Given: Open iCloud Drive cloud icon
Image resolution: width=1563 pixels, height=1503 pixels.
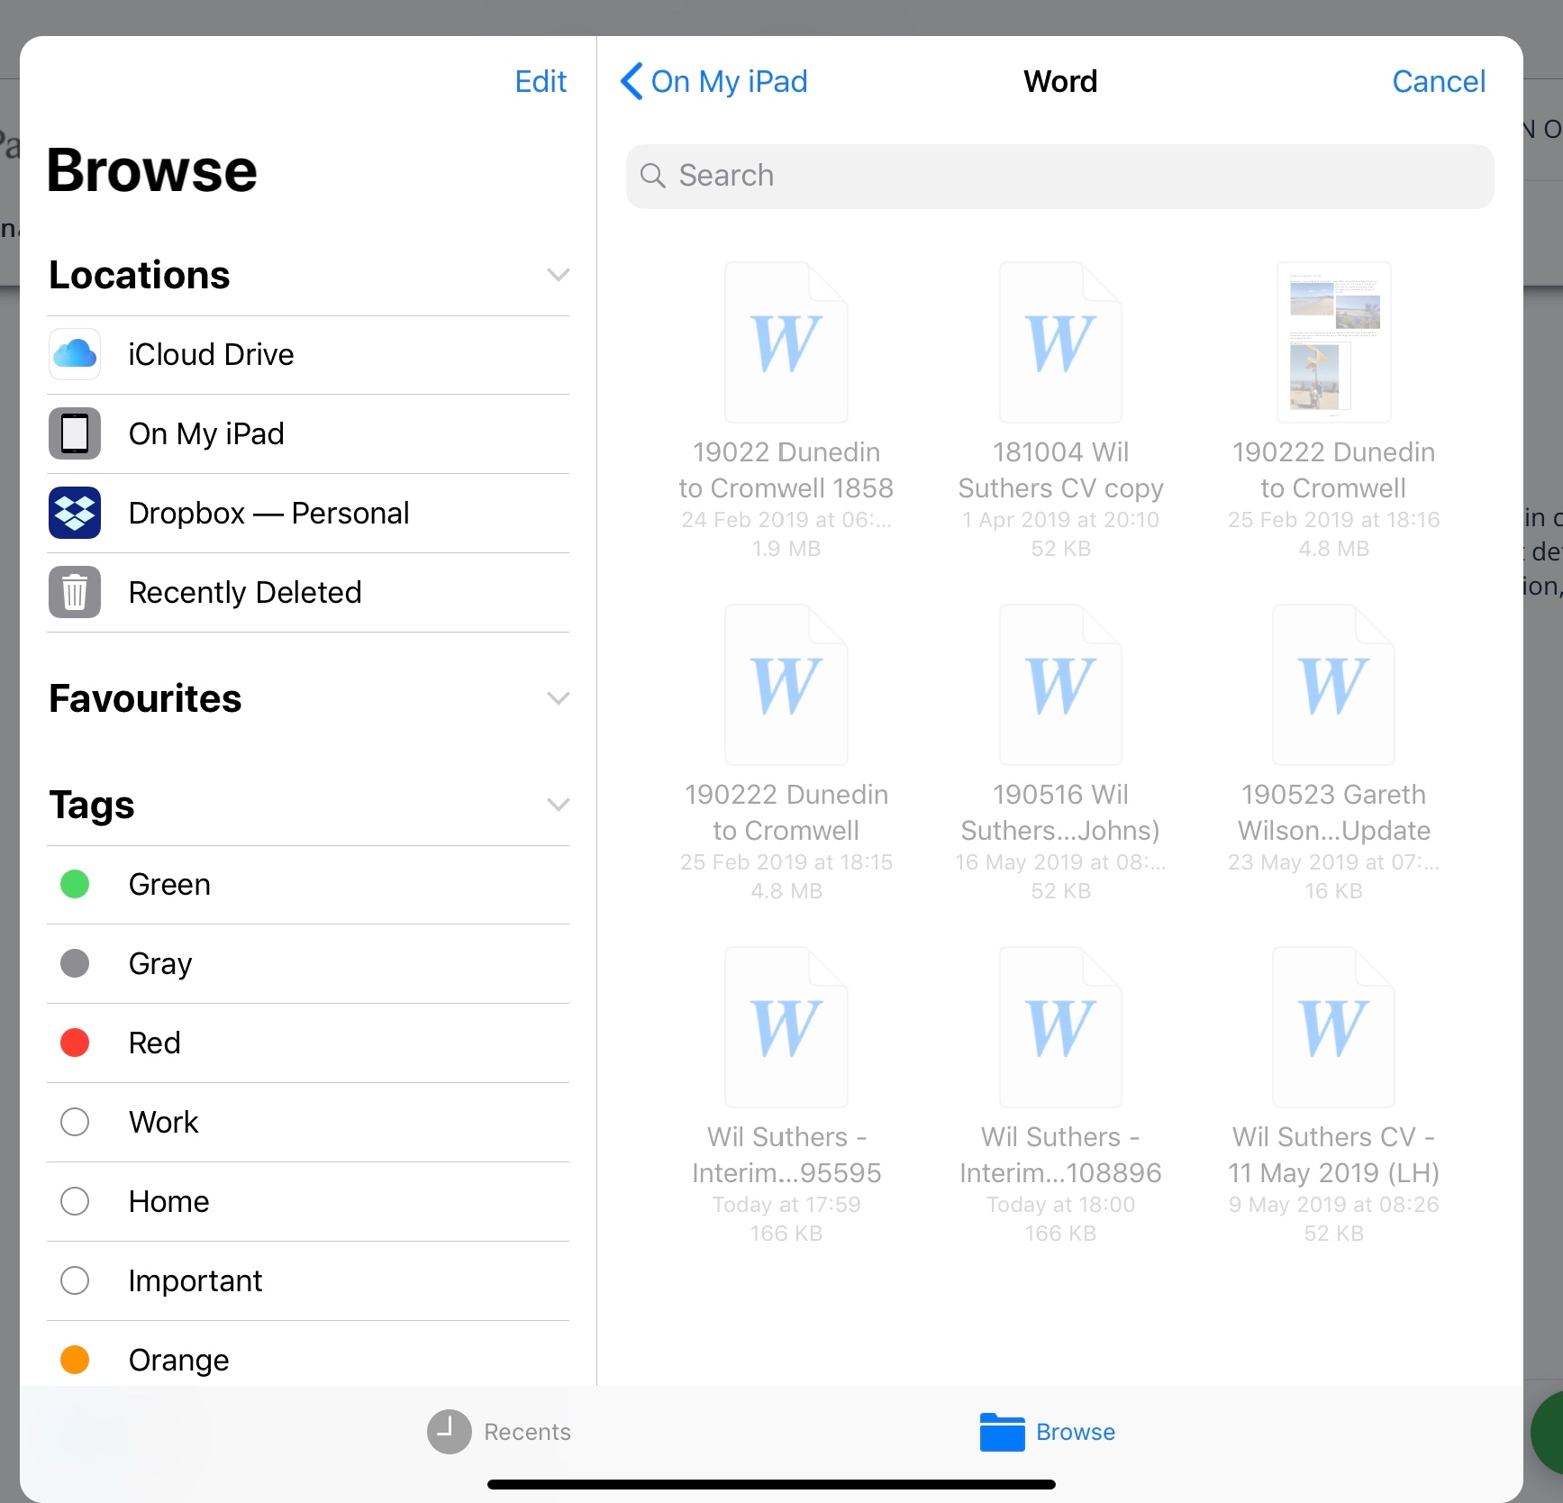Looking at the screenshot, I should (x=75, y=354).
